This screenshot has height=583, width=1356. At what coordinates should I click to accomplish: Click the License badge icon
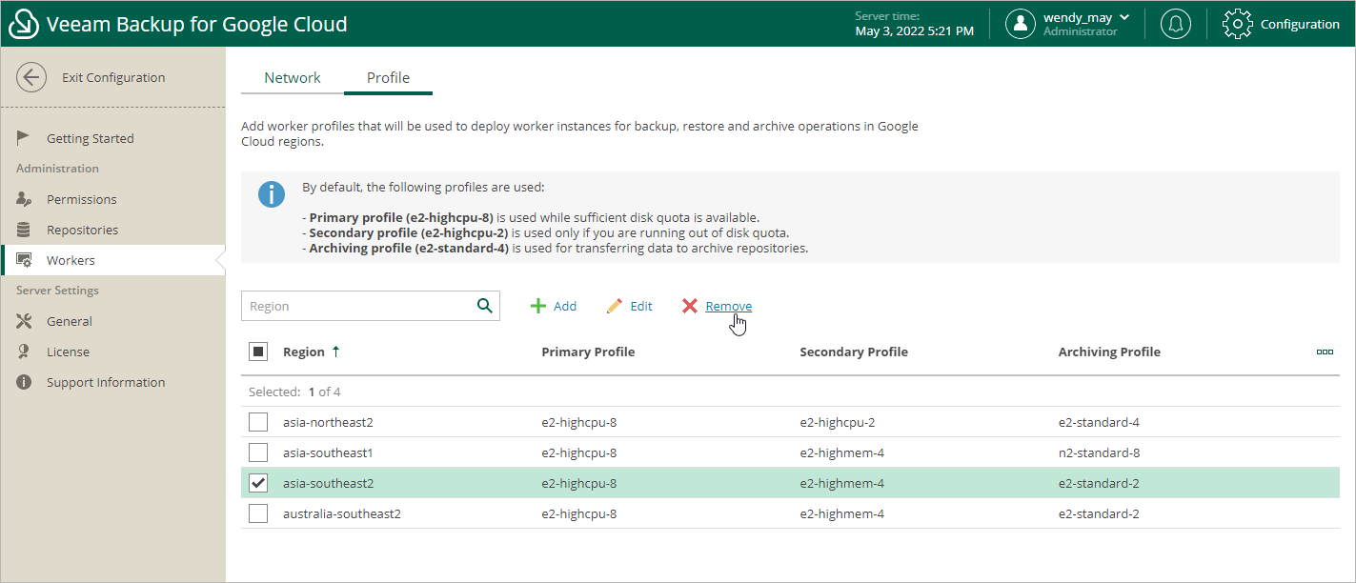click(x=25, y=352)
